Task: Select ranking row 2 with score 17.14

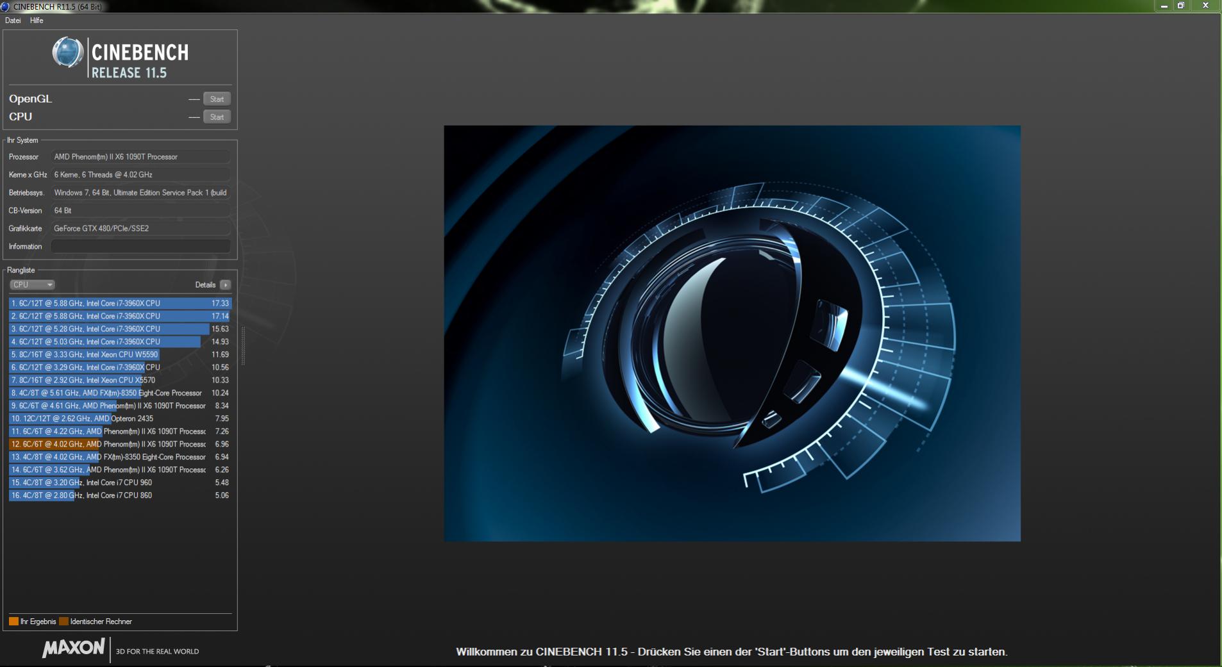Action: click(120, 316)
